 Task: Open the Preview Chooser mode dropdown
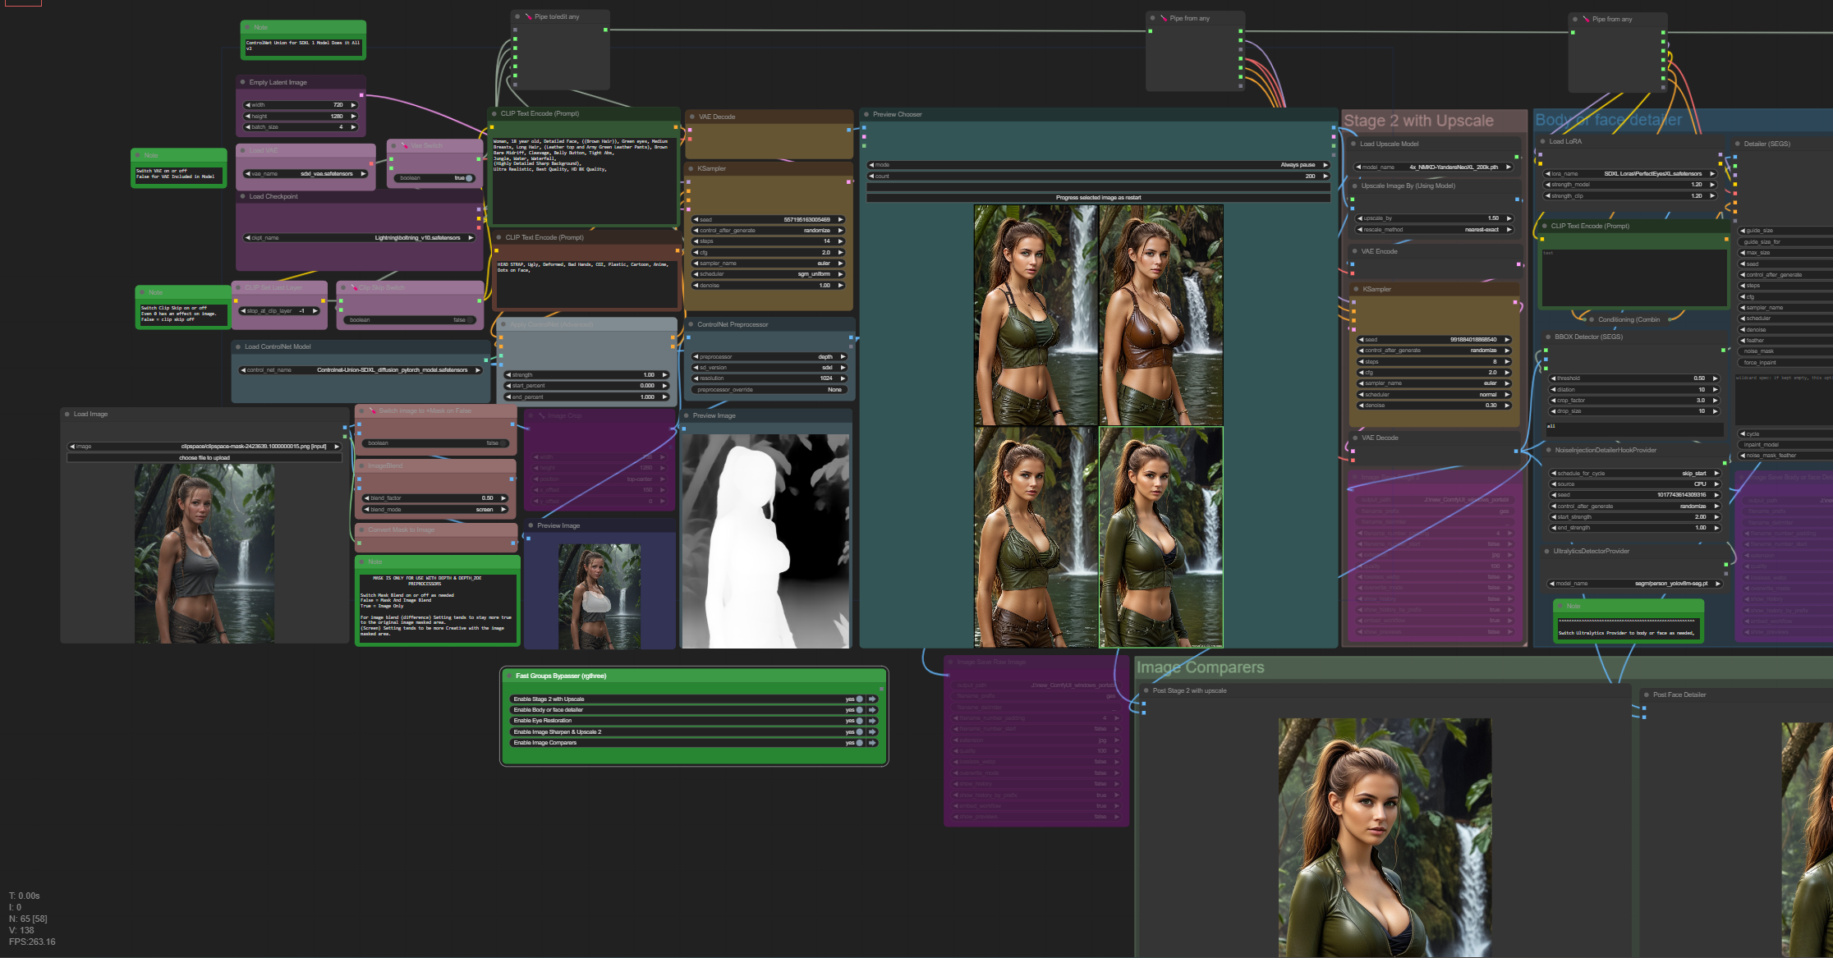point(1098,165)
